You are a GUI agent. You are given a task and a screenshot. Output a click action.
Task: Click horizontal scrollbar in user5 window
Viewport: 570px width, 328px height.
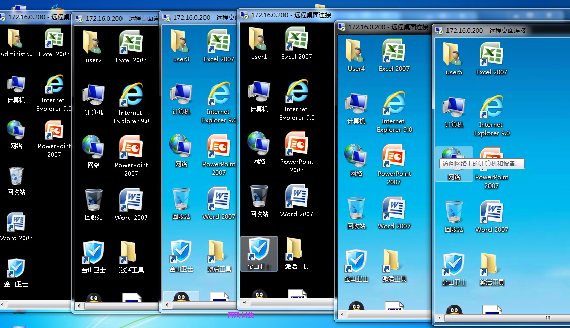pyautogui.click(x=507, y=318)
